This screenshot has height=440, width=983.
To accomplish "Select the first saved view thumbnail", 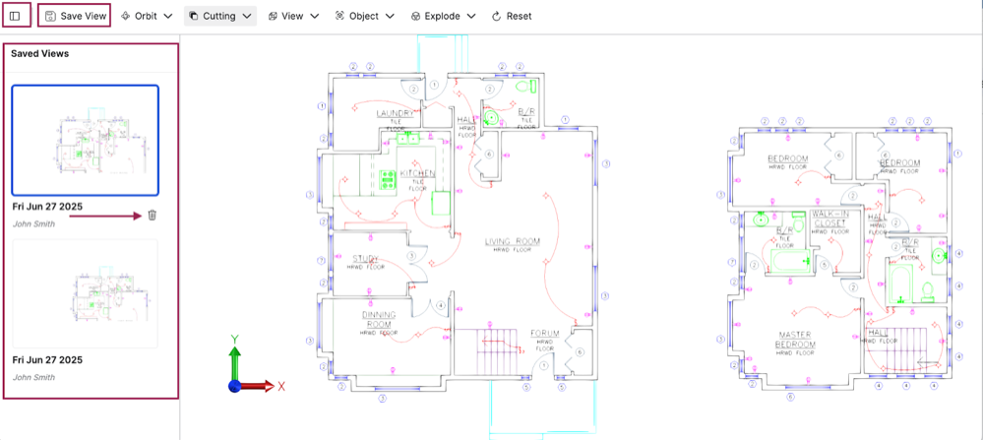I will pyautogui.click(x=86, y=141).
